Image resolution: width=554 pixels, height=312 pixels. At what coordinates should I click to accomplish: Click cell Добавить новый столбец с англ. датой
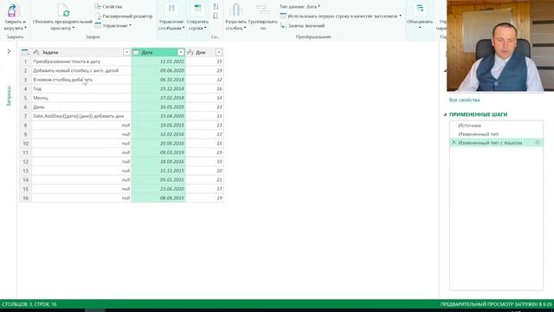(x=81, y=71)
